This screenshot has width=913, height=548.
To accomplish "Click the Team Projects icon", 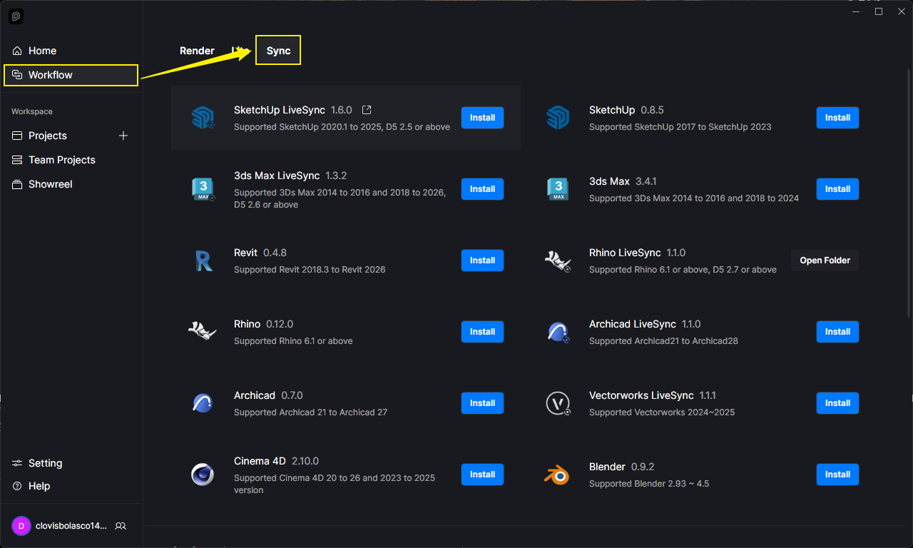I will tap(17, 160).
